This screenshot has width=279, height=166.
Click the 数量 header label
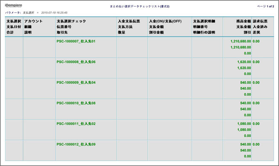click(121, 32)
